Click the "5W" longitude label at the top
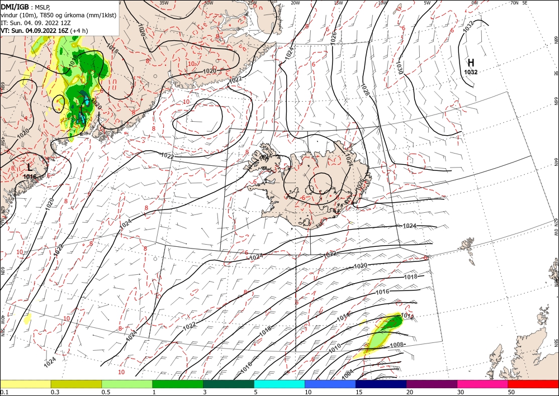 (x=427, y=3)
